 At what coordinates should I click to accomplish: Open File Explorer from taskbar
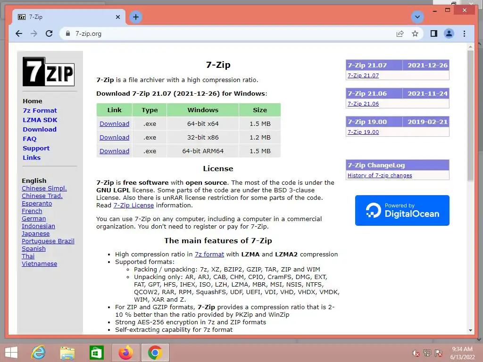click(x=67, y=353)
